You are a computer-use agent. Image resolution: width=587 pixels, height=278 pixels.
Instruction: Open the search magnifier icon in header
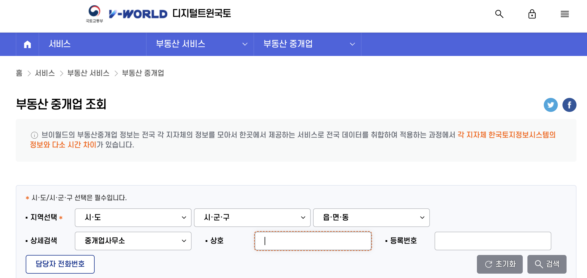tap(499, 14)
